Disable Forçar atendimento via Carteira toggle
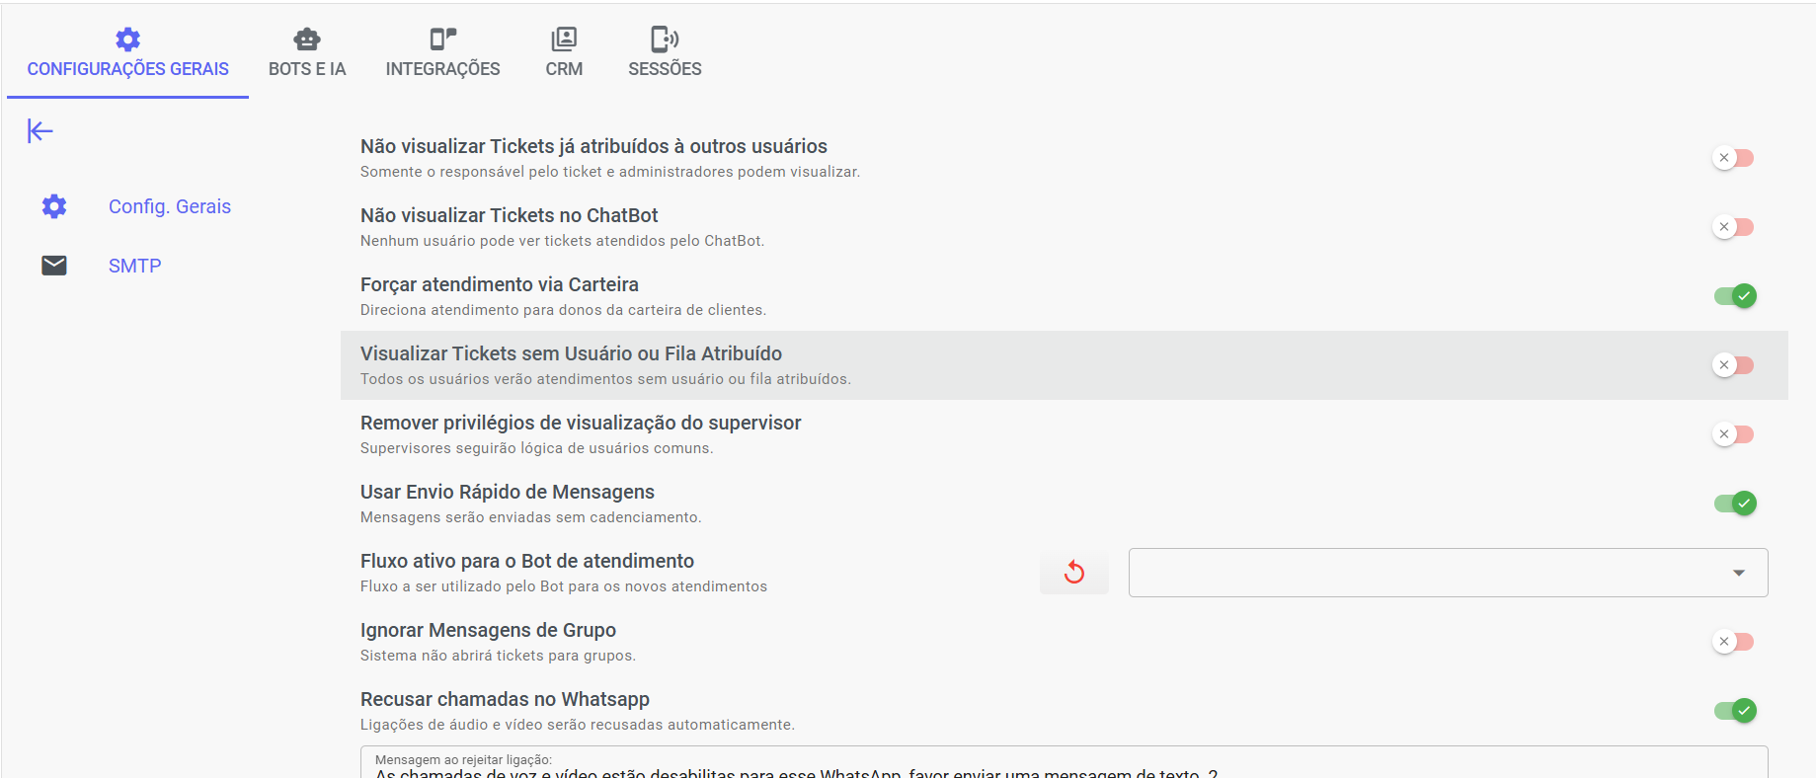 click(x=1734, y=296)
